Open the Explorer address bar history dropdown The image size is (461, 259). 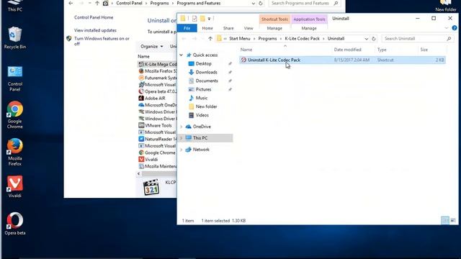(367, 38)
